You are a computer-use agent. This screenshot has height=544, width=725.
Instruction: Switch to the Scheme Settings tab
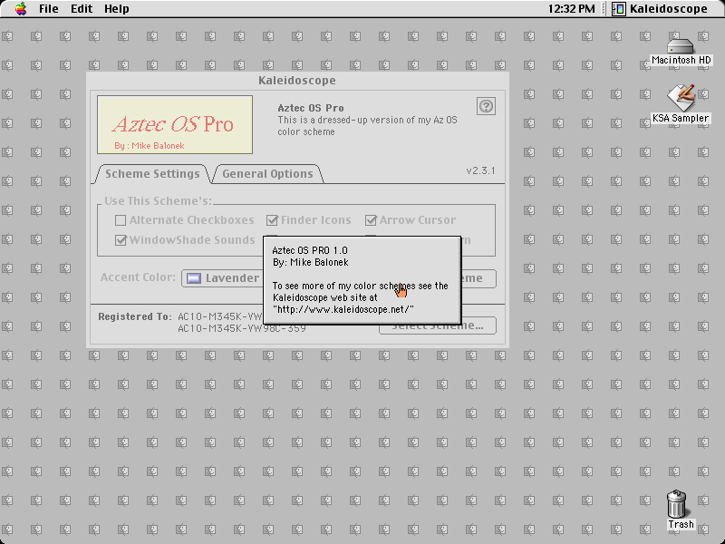tap(152, 174)
